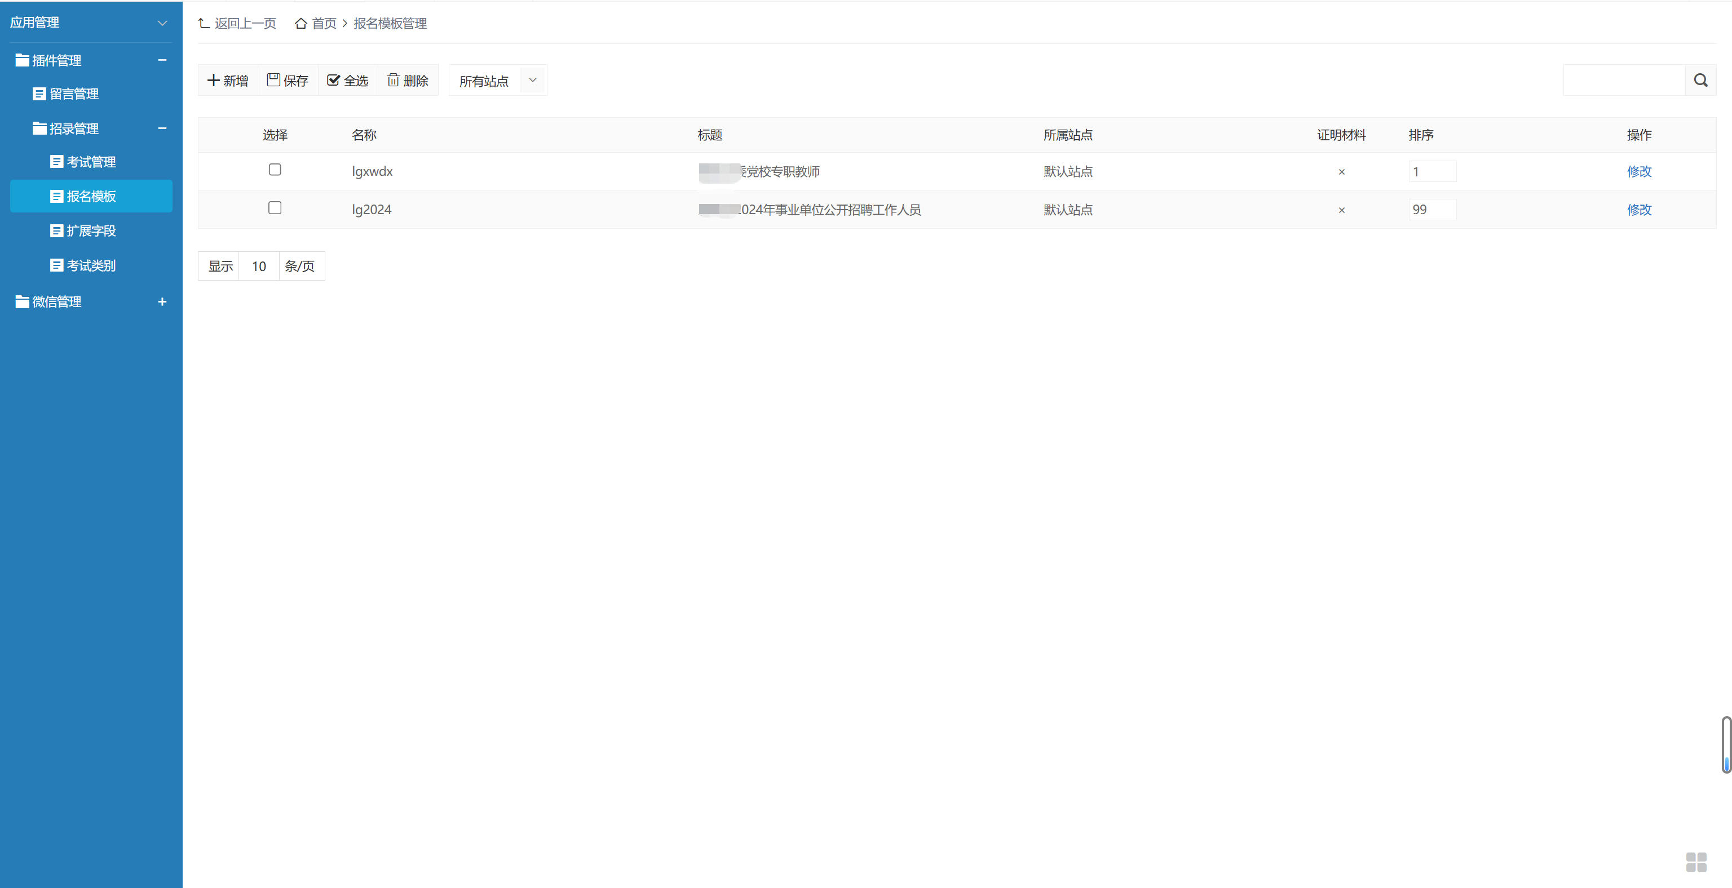This screenshot has height=888, width=1732.
Task: Open 扩展字段 in the sidebar
Action: pos(91,231)
